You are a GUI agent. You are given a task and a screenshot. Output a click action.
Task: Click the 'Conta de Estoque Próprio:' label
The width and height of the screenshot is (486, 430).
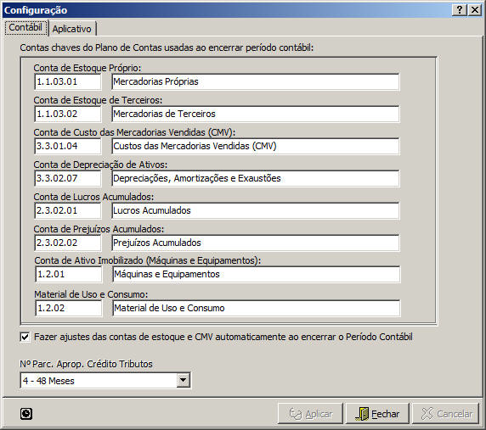coord(88,68)
